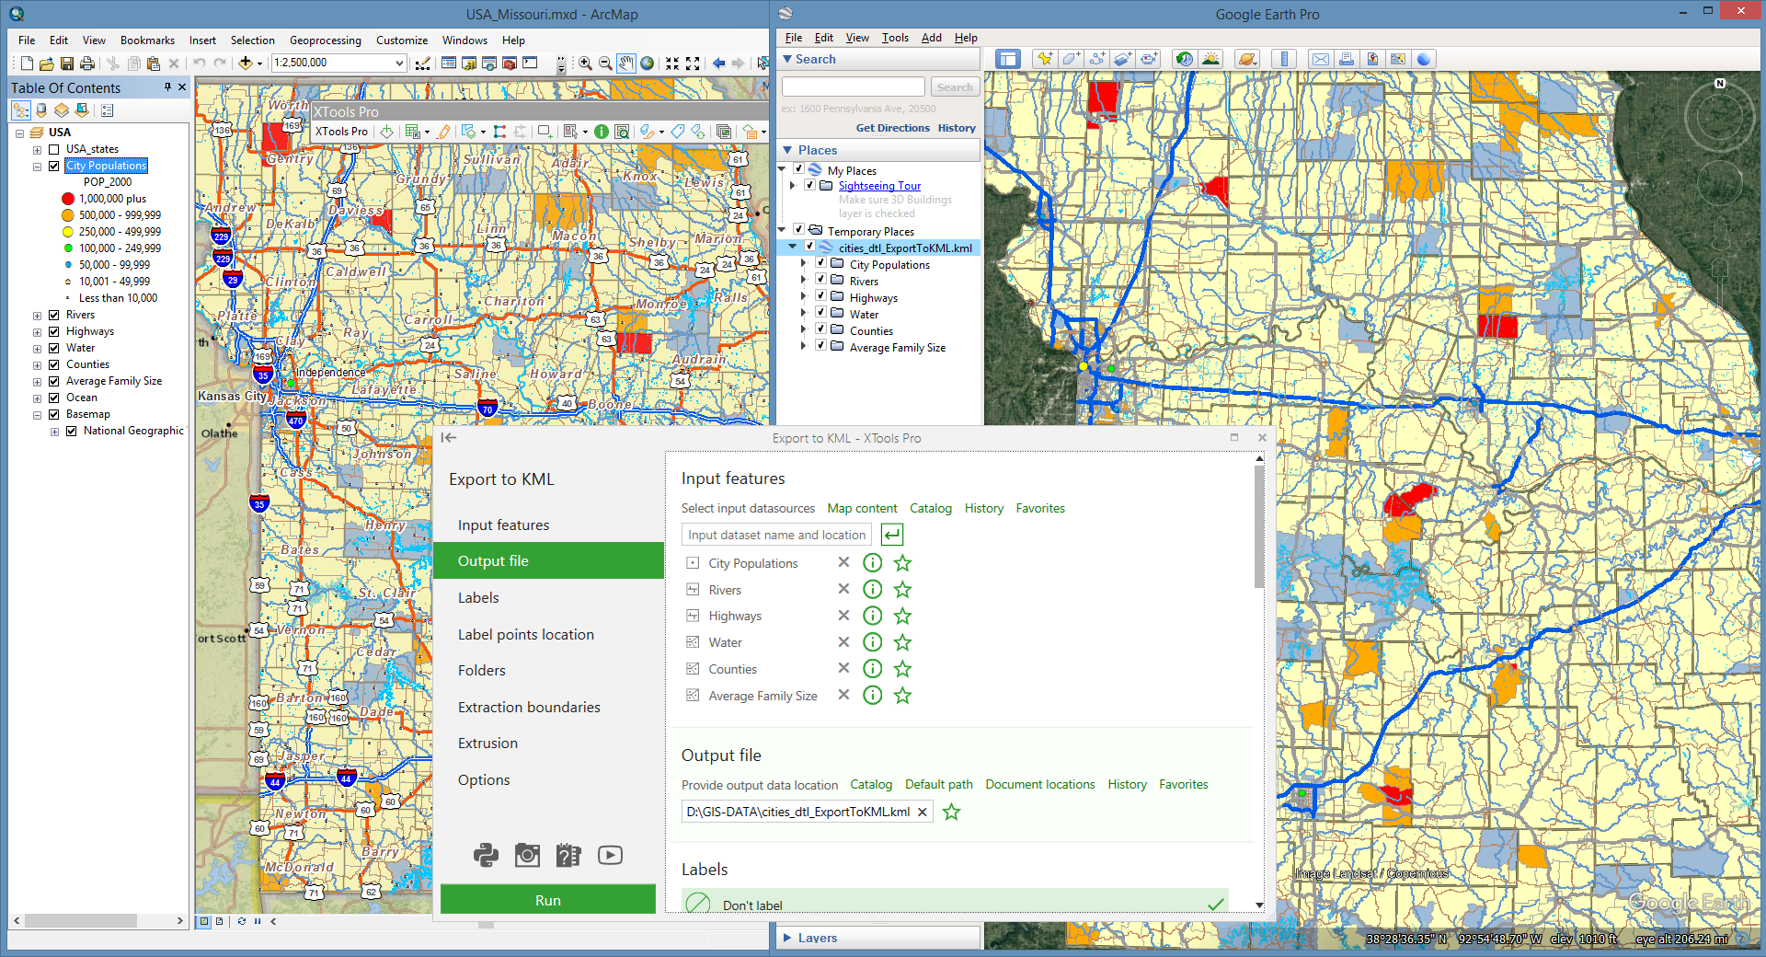
Task: Click the Python script icon in Export dialog
Action: 486,855
